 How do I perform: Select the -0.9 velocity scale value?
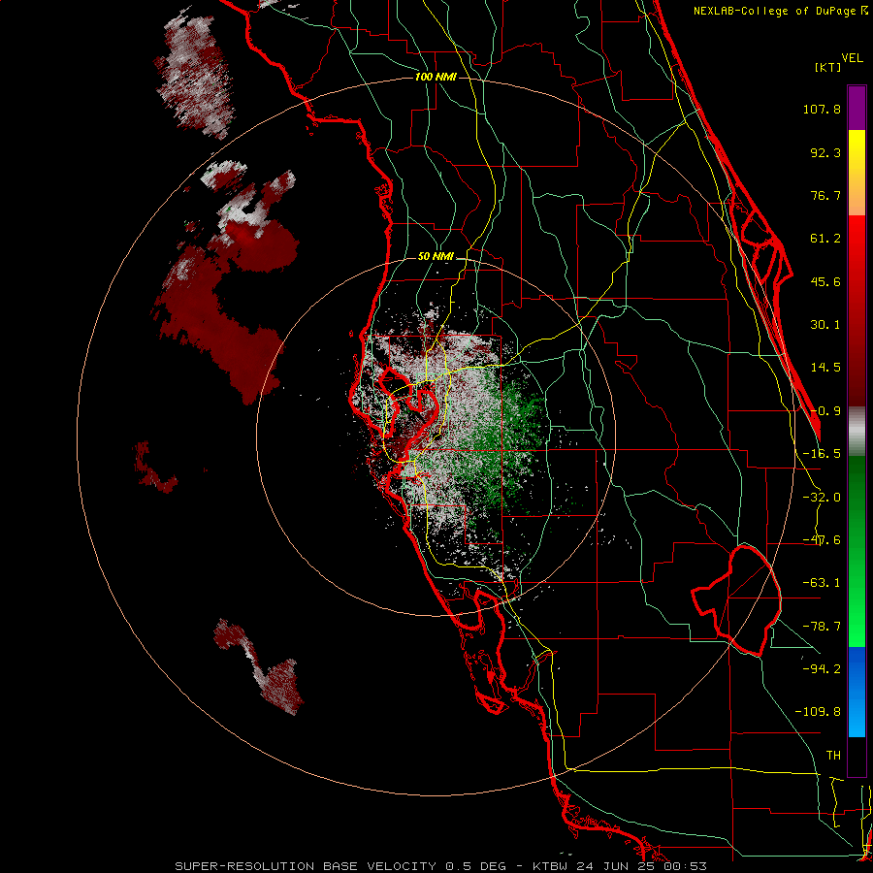(825, 411)
